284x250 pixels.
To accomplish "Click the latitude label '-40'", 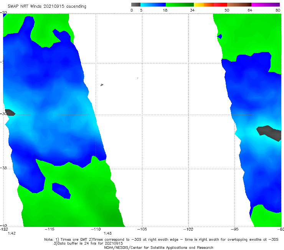I will pos(3,225).
